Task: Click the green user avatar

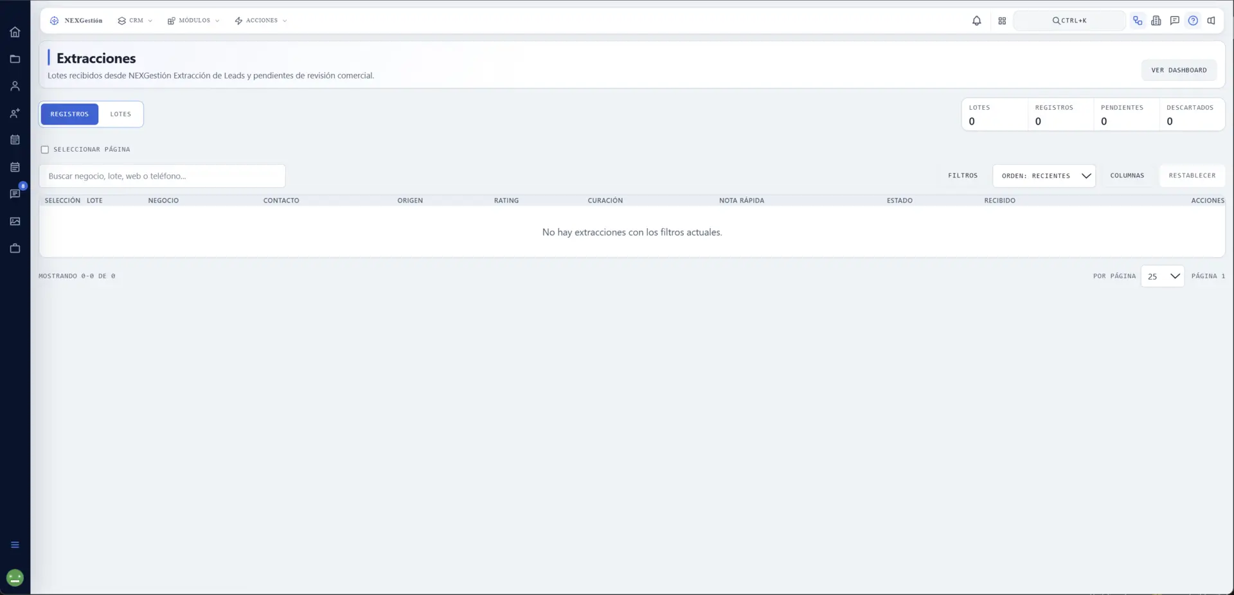Action: click(15, 578)
